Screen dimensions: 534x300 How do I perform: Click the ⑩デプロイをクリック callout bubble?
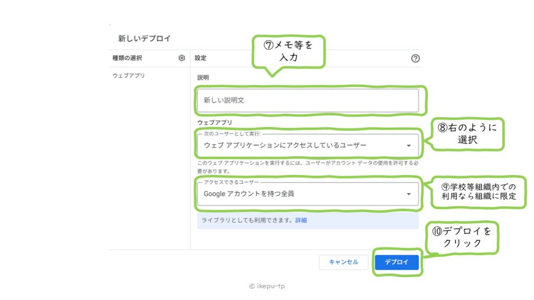461,237
